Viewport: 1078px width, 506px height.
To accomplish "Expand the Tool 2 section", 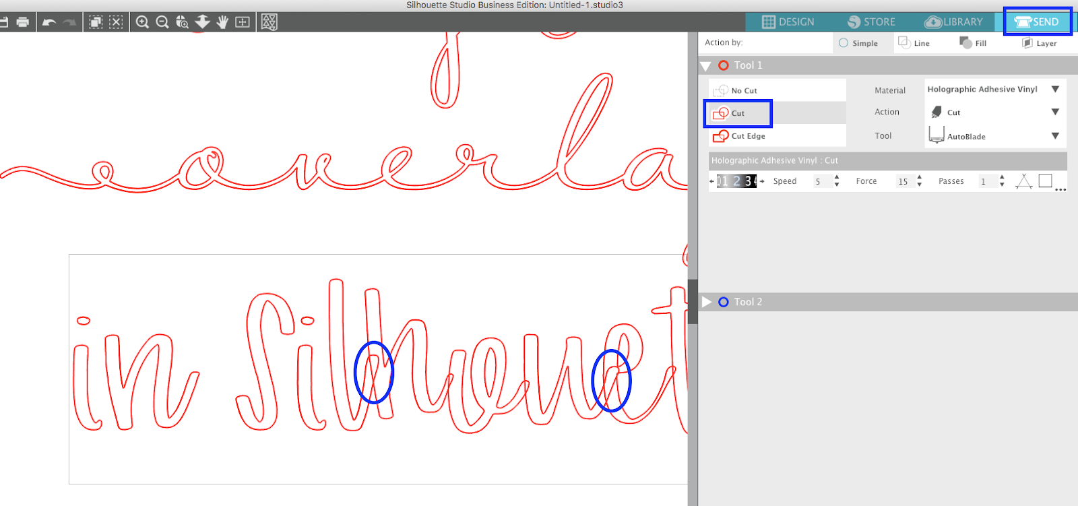I will coord(706,302).
